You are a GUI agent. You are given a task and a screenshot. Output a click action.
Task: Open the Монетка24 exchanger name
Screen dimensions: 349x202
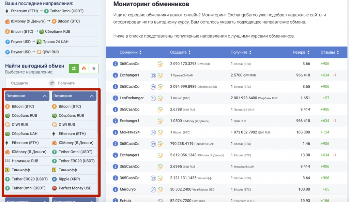pyautogui.click(x=130, y=132)
